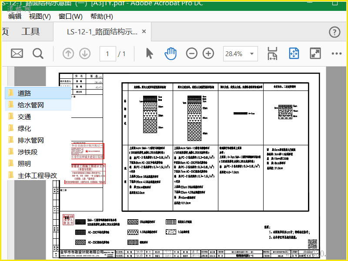Select the LS-12-1 document tab
348x261 pixels.
point(102,32)
